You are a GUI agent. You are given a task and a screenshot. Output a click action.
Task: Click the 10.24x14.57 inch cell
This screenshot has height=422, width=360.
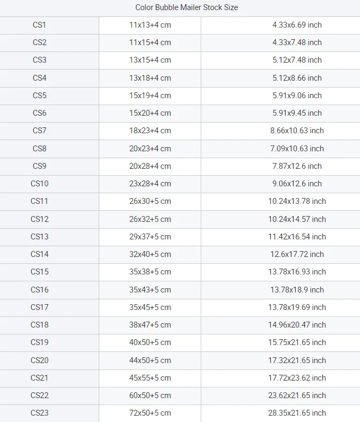(297, 219)
